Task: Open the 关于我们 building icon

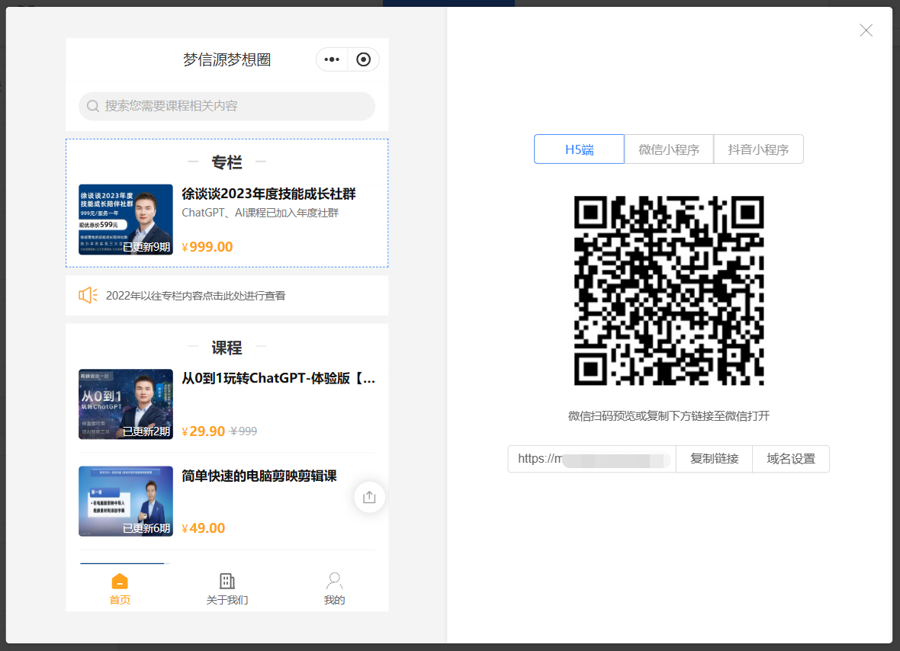Action: coord(227,582)
